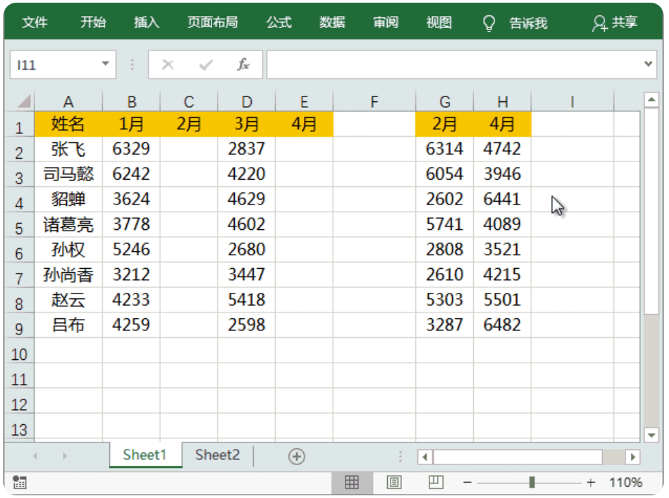This screenshot has height=498, width=669.
Task: Click cell with value 6314
Action: point(445,149)
